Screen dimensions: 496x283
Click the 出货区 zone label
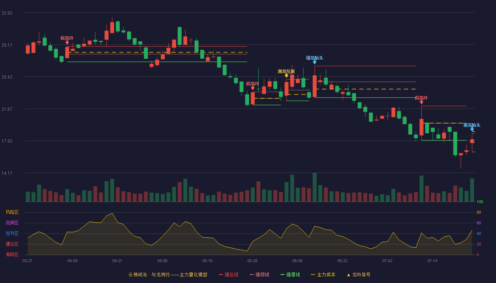12,223
